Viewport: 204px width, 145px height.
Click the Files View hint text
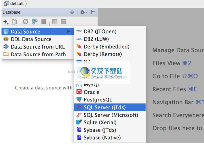point(172,63)
